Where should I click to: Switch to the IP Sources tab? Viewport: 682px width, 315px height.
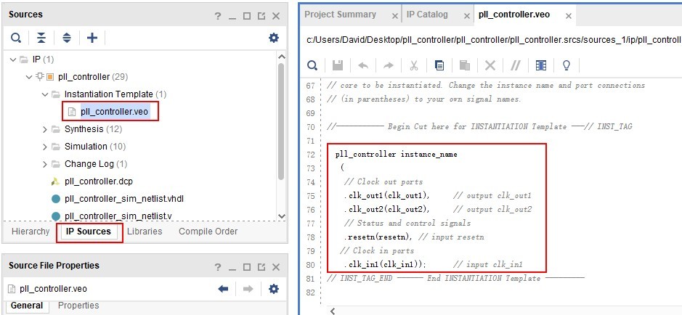tap(89, 232)
